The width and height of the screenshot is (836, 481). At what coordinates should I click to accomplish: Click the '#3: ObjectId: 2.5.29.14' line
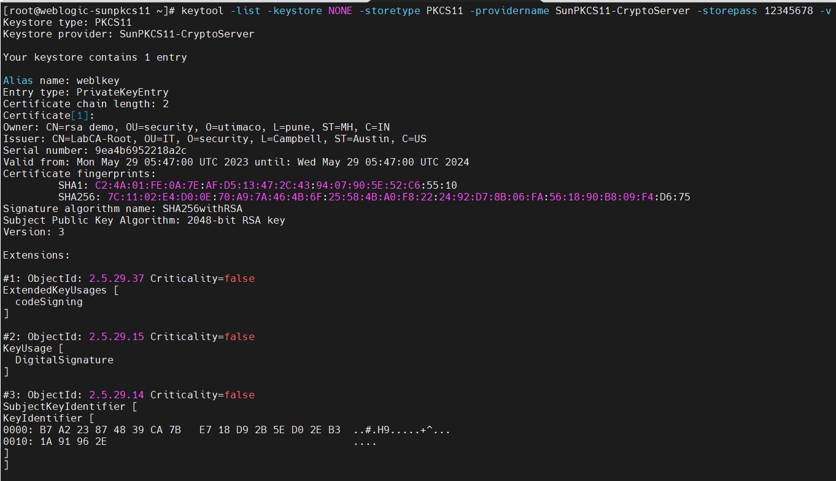tap(129, 395)
